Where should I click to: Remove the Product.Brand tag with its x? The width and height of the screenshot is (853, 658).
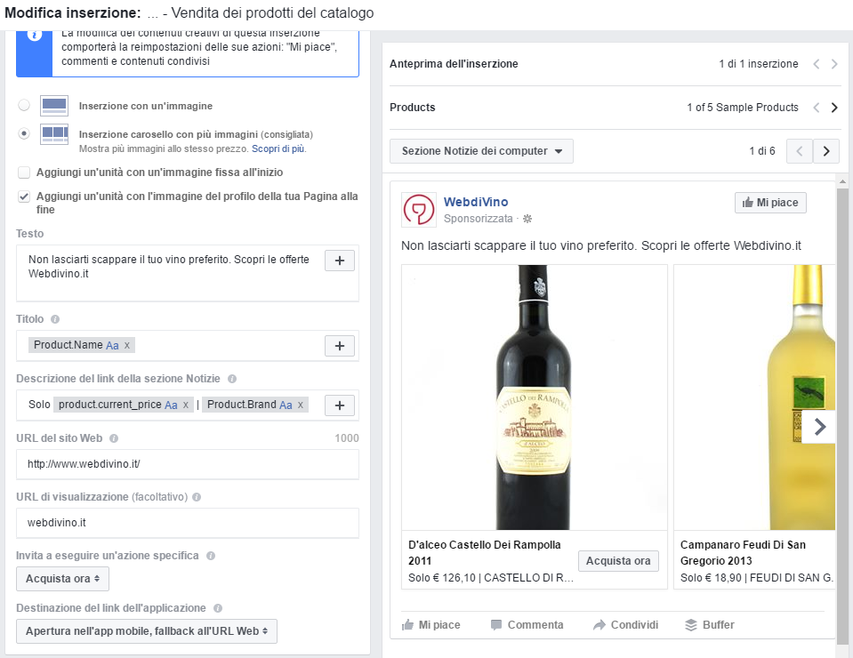point(301,405)
